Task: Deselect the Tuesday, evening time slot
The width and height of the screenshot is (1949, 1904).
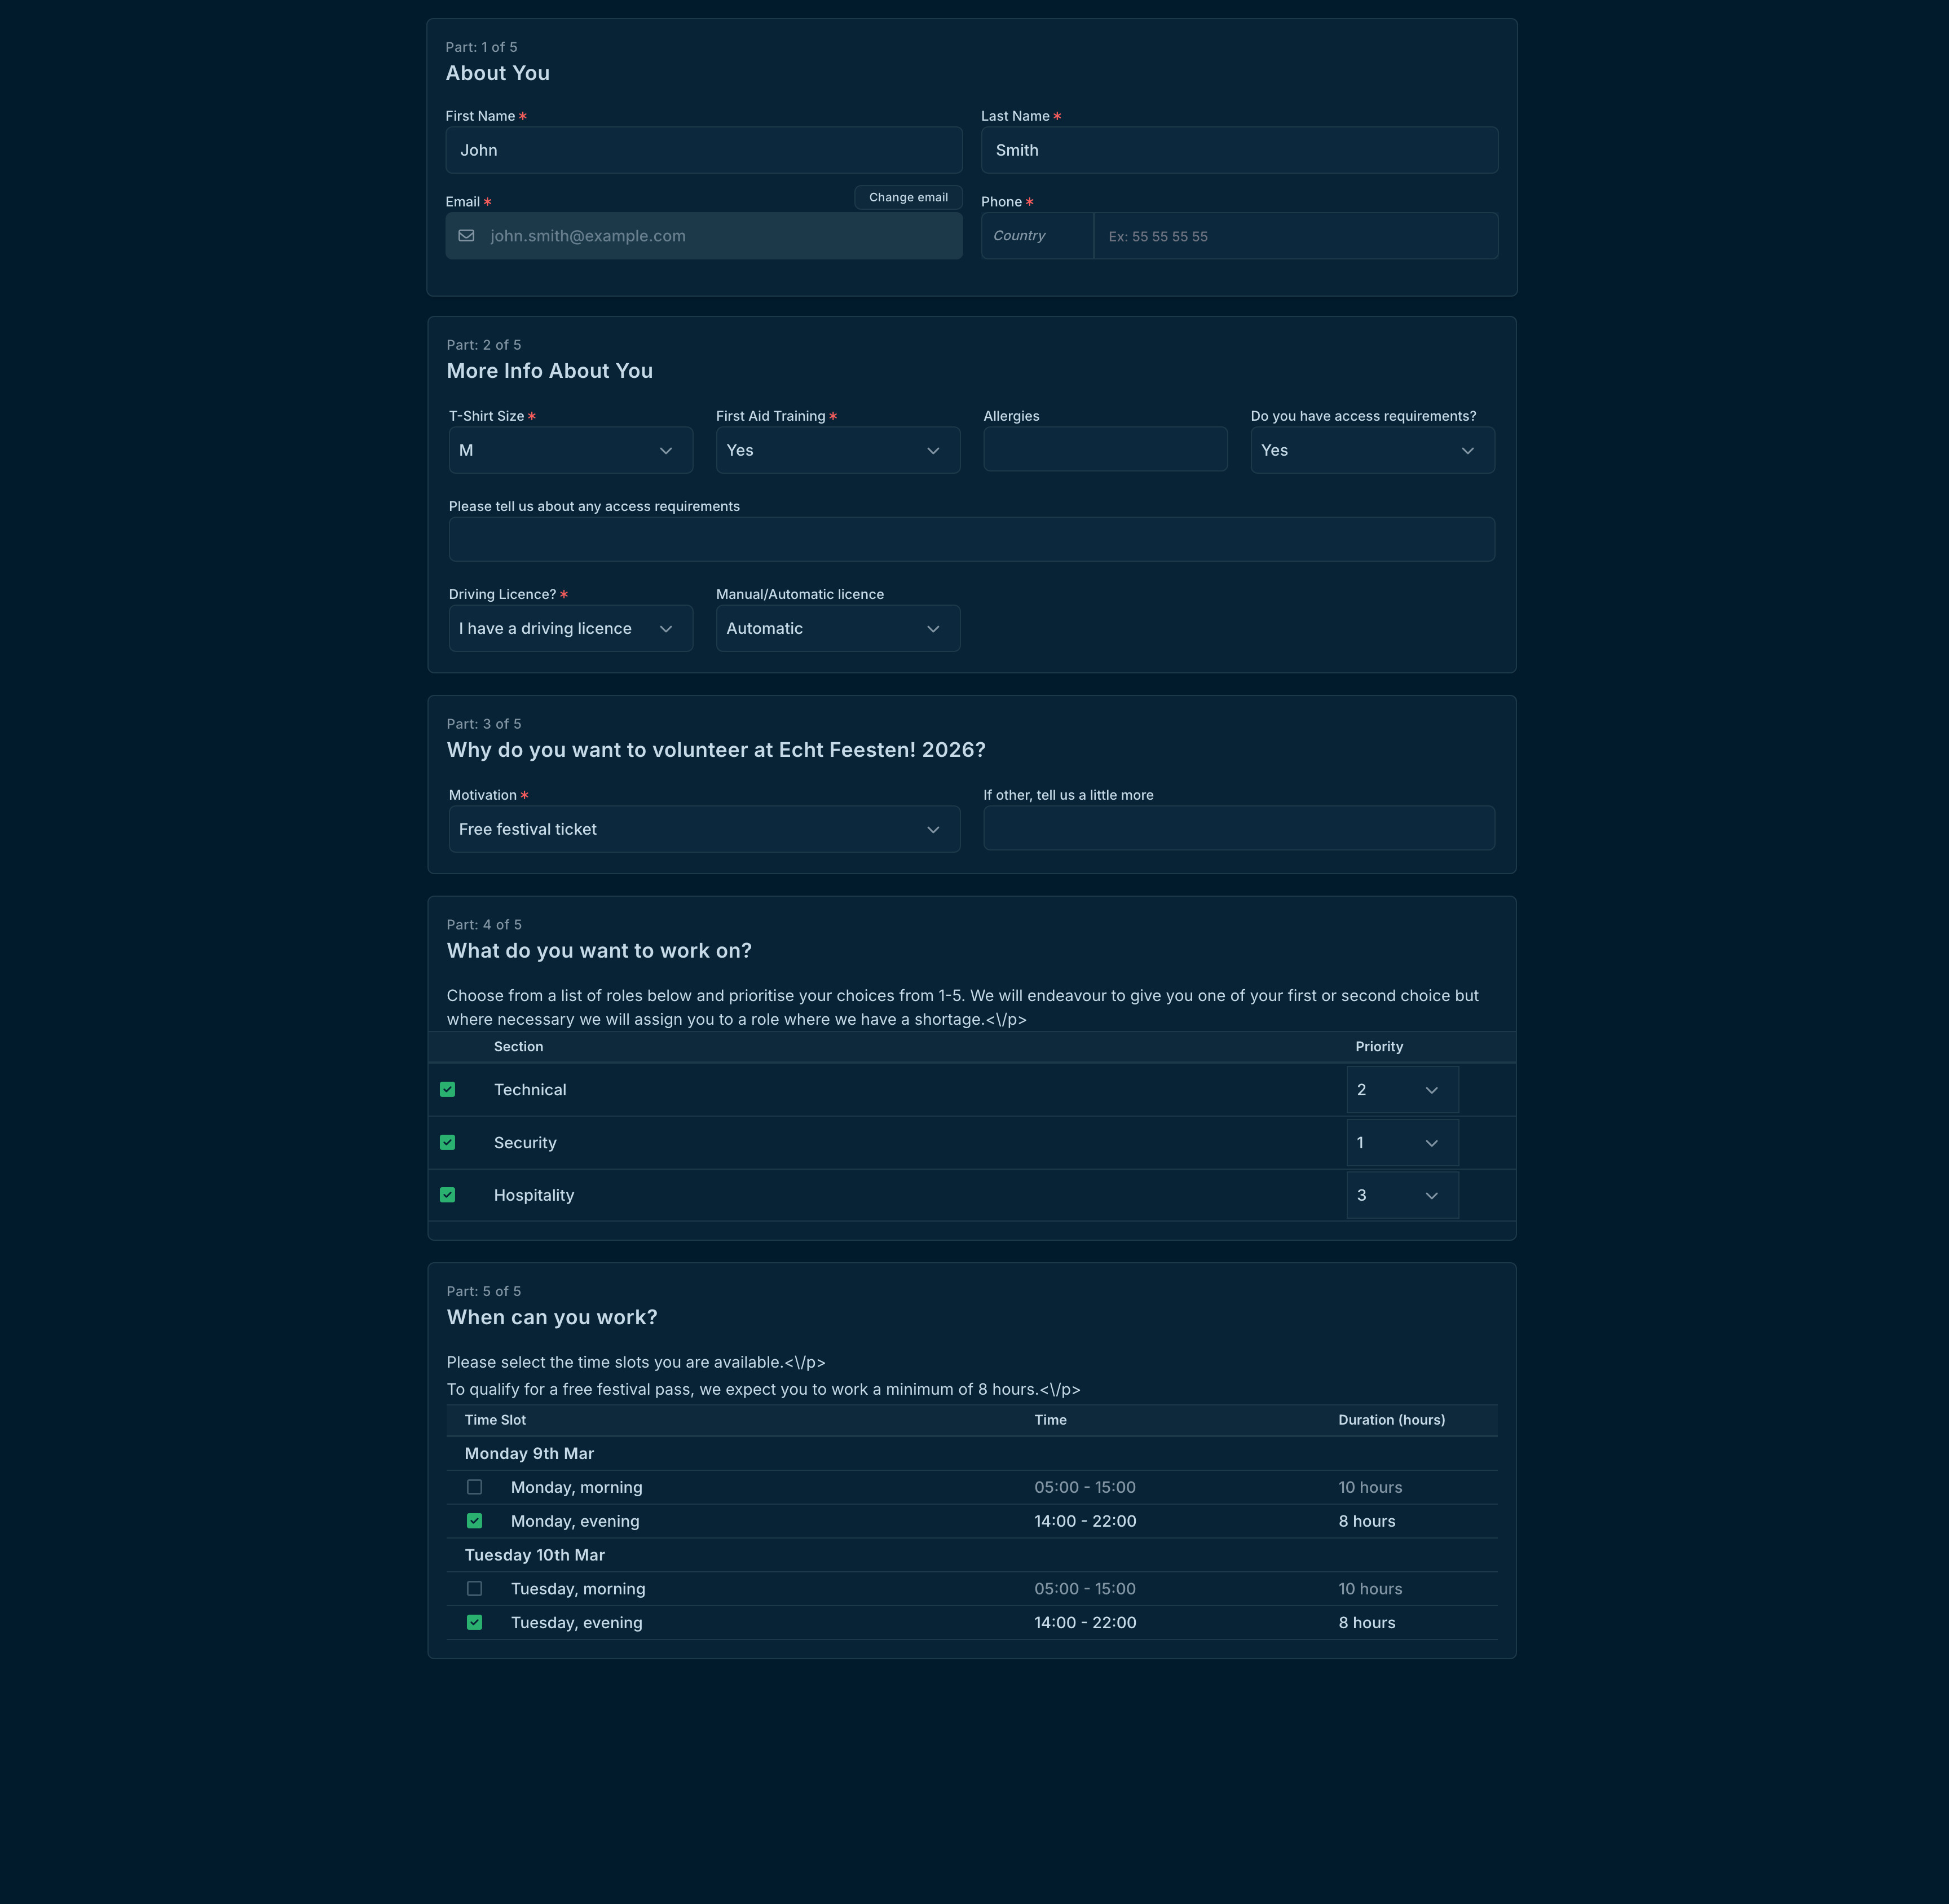Action: tap(475, 1623)
